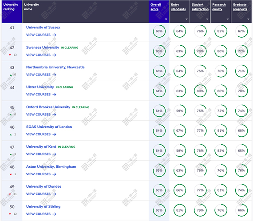253x221 pixels.
Task: Open SOAS University of London page
Action: [x=49, y=127]
